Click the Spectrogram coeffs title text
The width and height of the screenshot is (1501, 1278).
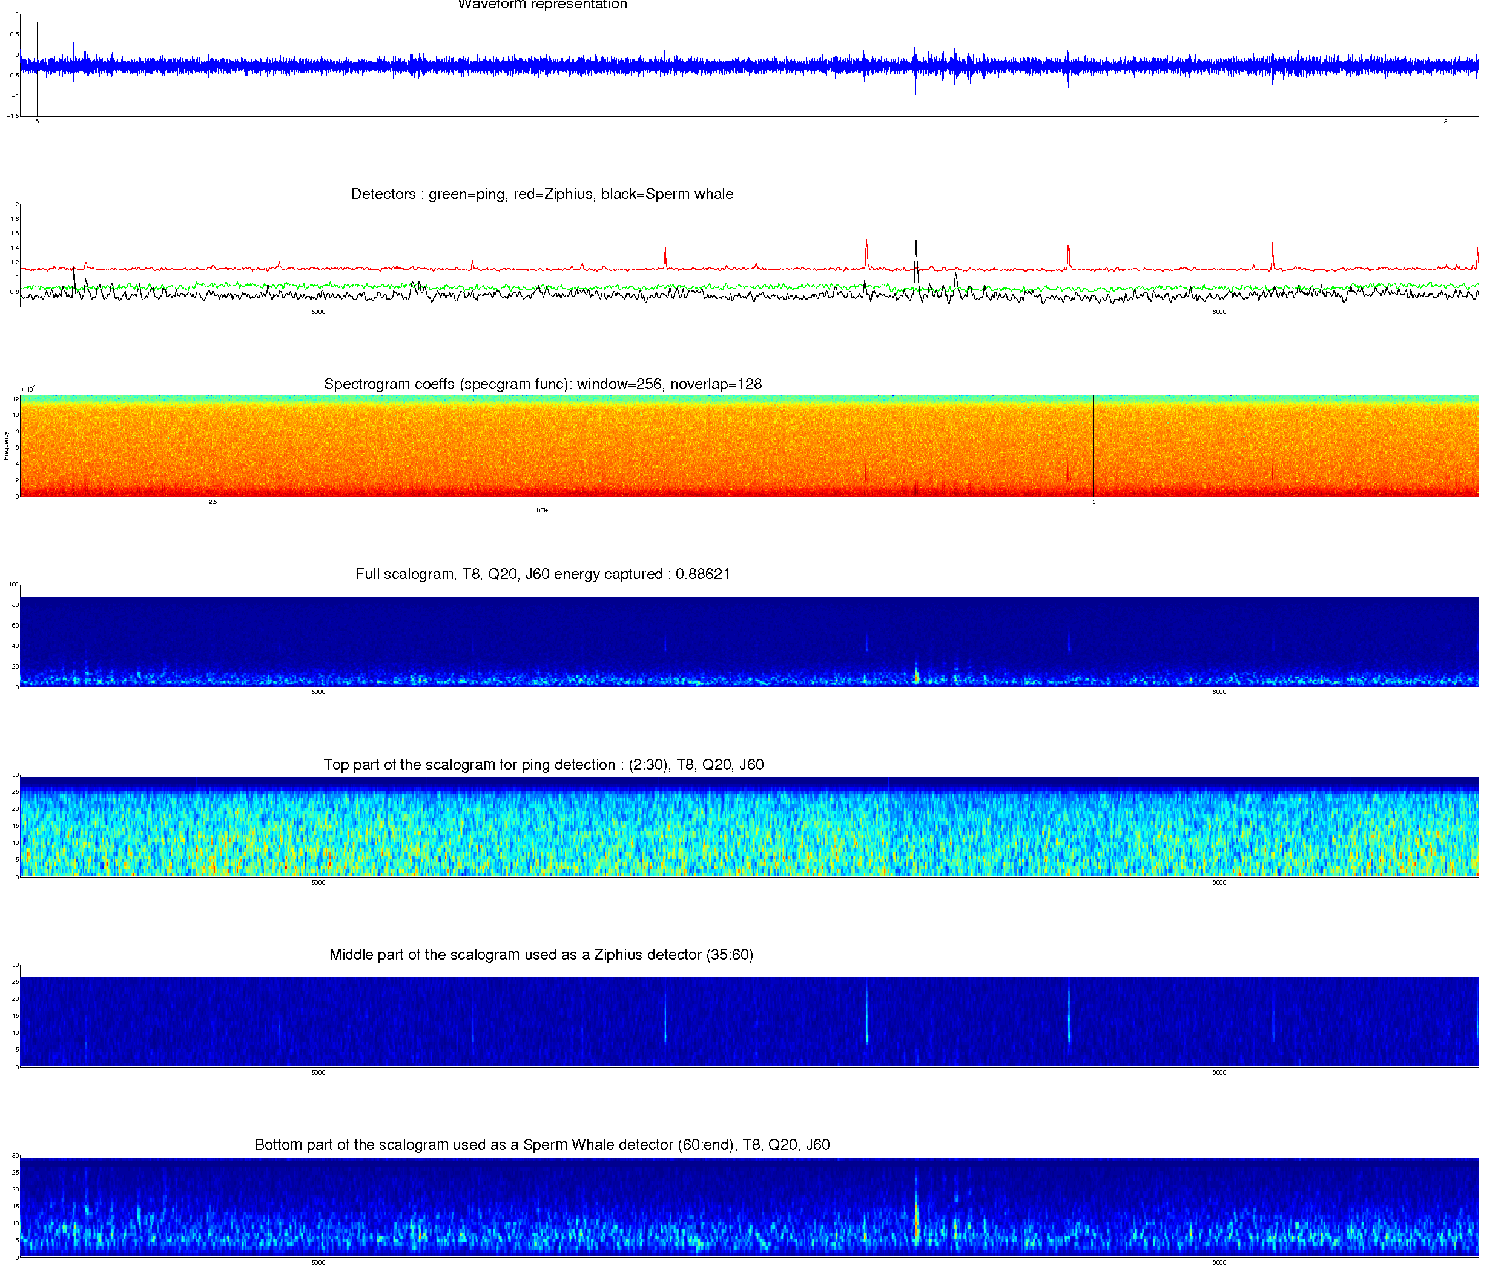pos(542,384)
